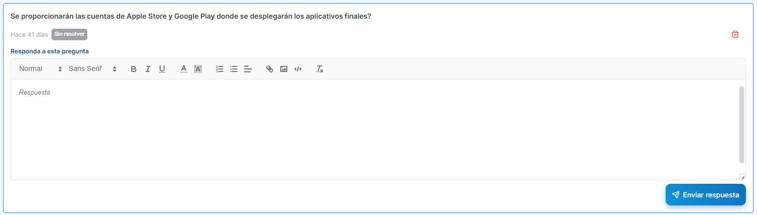Open the text background color picker
The image size is (757, 215).
tap(198, 69)
